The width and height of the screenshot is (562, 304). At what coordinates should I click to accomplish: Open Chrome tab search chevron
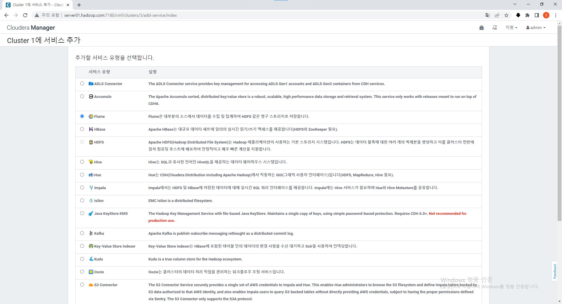(x=515, y=4)
